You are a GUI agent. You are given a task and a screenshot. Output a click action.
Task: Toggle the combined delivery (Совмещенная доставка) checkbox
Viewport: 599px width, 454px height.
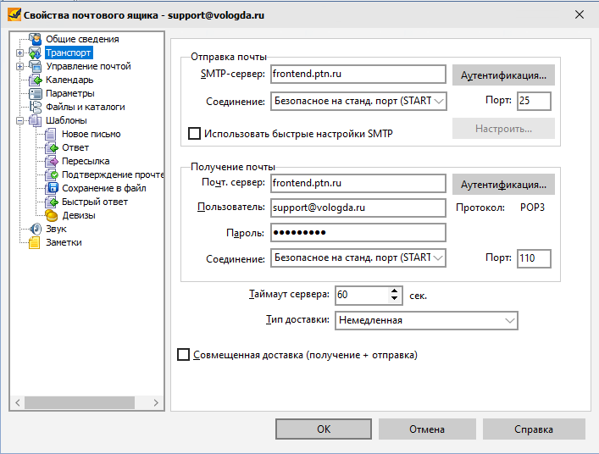point(184,355)
